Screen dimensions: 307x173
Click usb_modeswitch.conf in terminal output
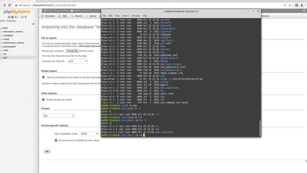[x=173, y=67]
